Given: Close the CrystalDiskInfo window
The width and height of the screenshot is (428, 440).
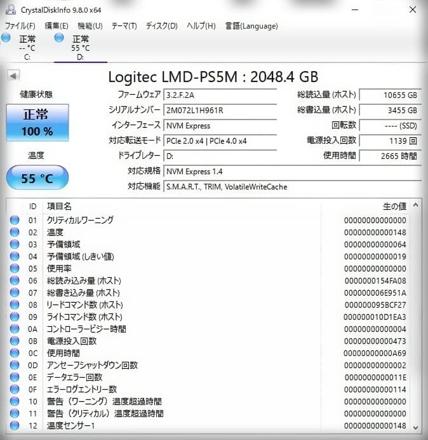Looking at the screenshot, I should coord(413,10).
